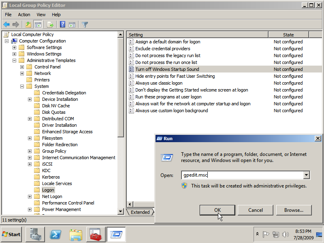Expand the Windows Settings node
The width and height of the screenshot is (324, 243).
click(x=14, y=54)
